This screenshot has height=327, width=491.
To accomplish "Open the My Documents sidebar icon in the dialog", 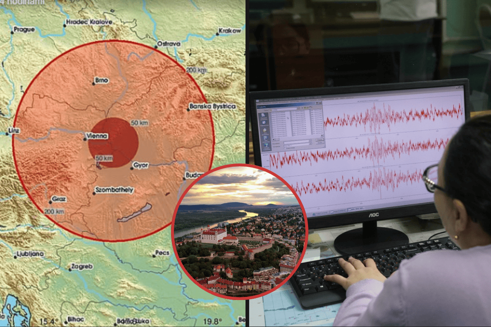I will tap(264, 130).
